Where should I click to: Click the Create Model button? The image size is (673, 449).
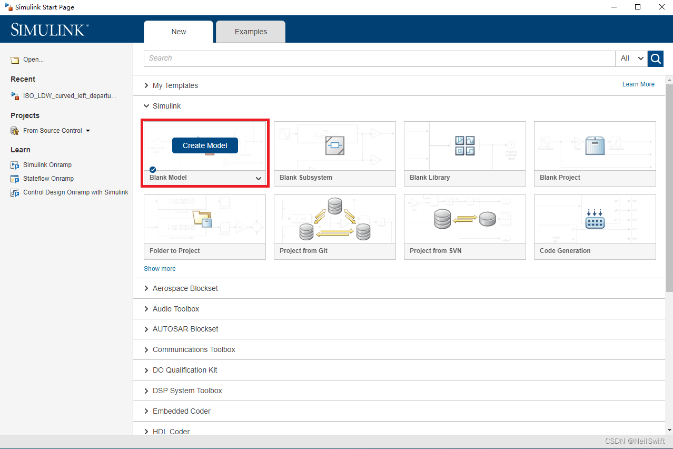coord(205,145)
